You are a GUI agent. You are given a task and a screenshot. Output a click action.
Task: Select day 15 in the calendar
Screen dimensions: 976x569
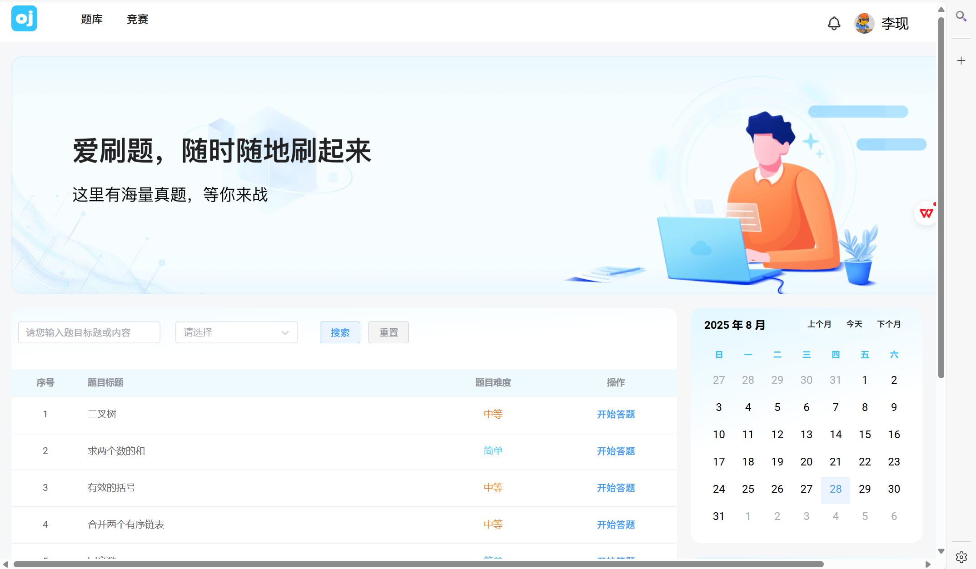point(865,435)
